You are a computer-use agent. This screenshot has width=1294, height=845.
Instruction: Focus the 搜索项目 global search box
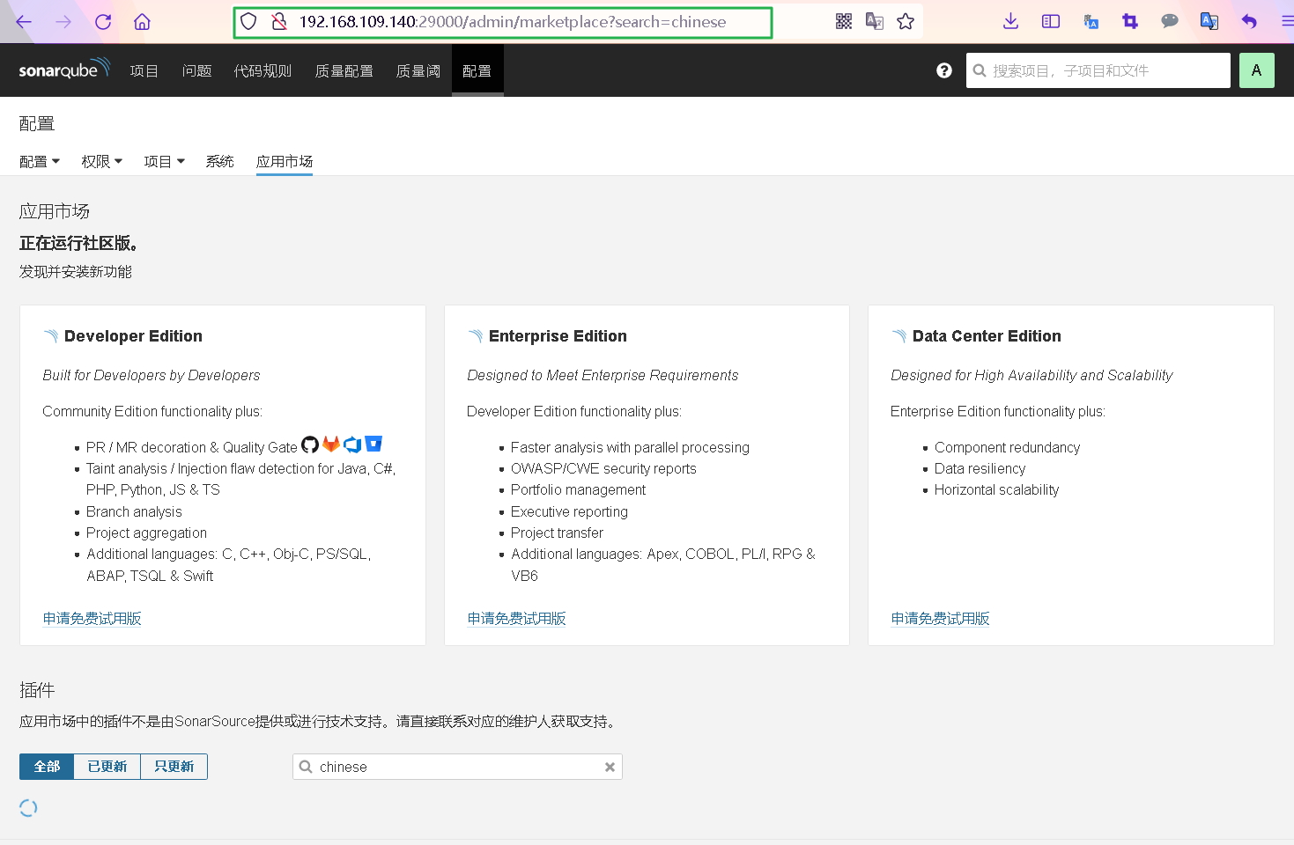(1098, 70)
